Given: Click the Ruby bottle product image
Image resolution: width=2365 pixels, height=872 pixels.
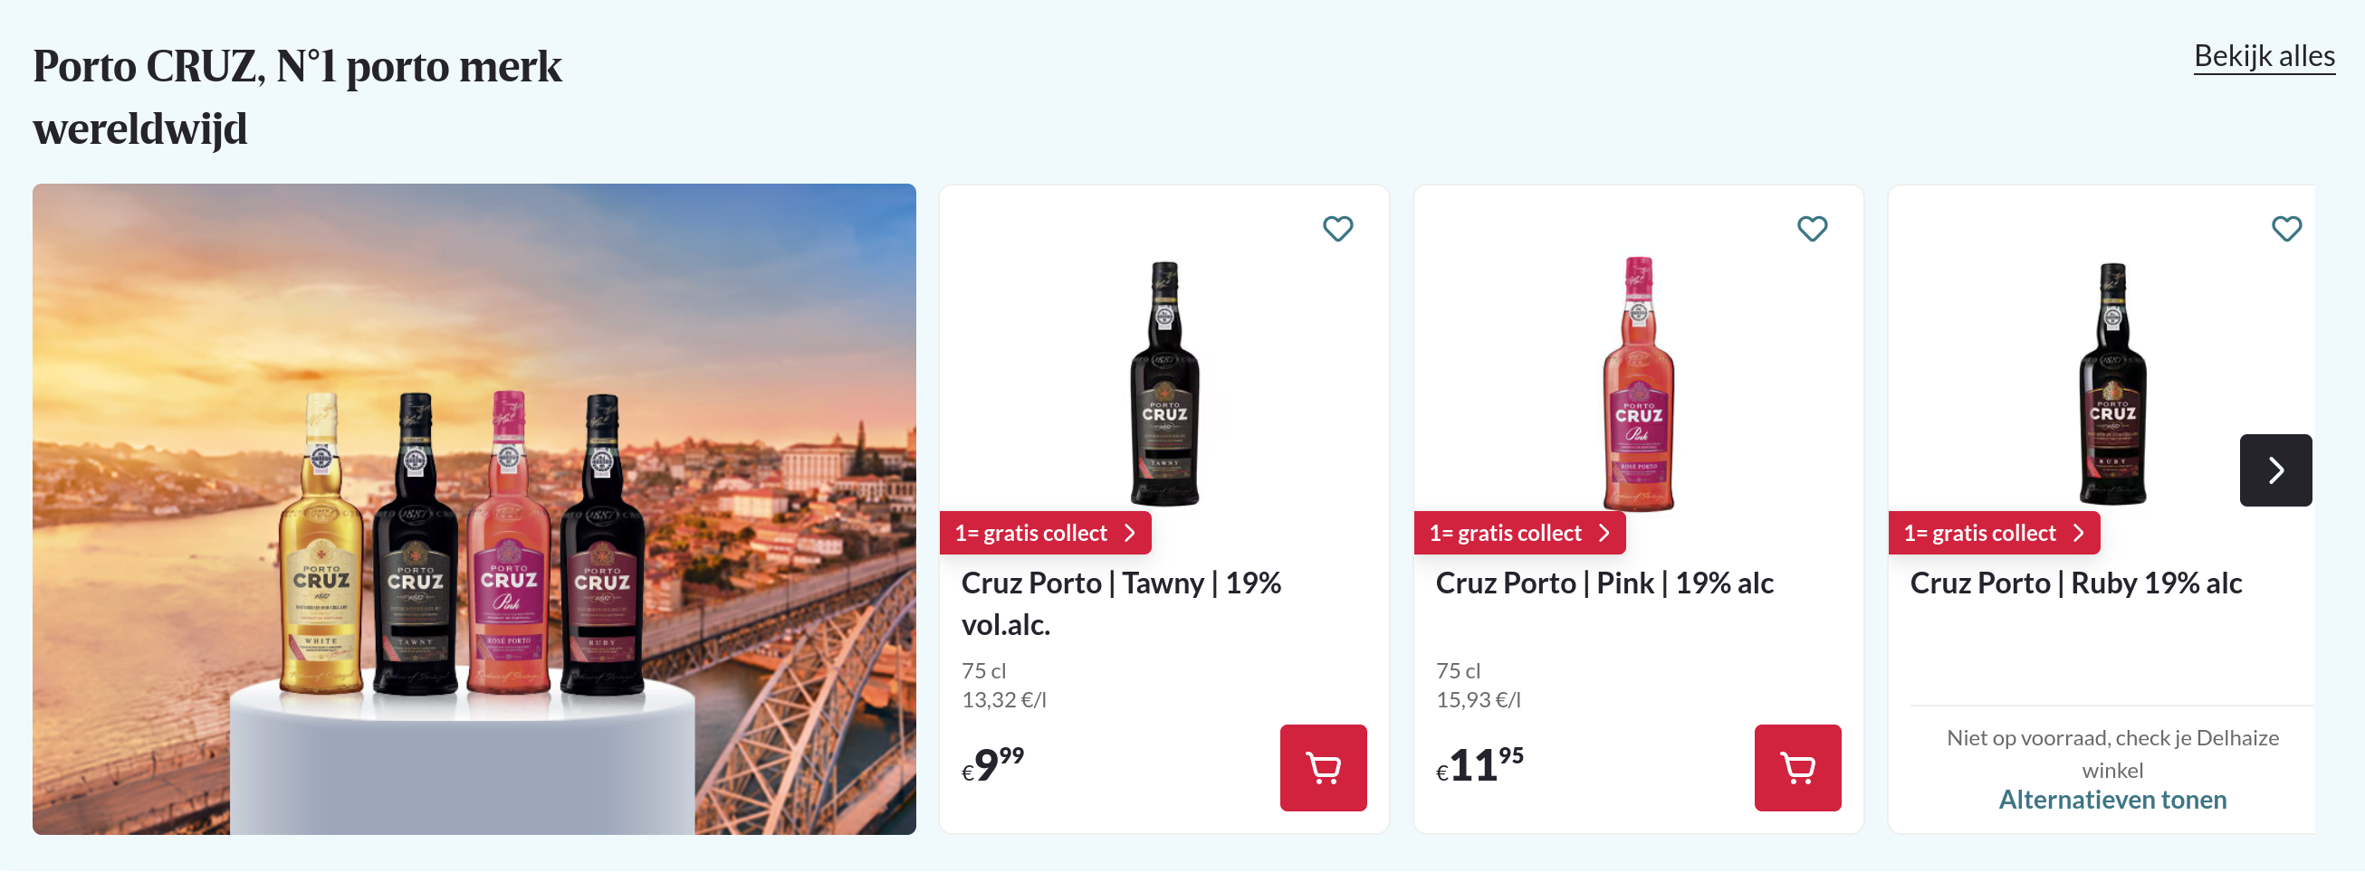Looking at the screenshot, I should 2111,384.
